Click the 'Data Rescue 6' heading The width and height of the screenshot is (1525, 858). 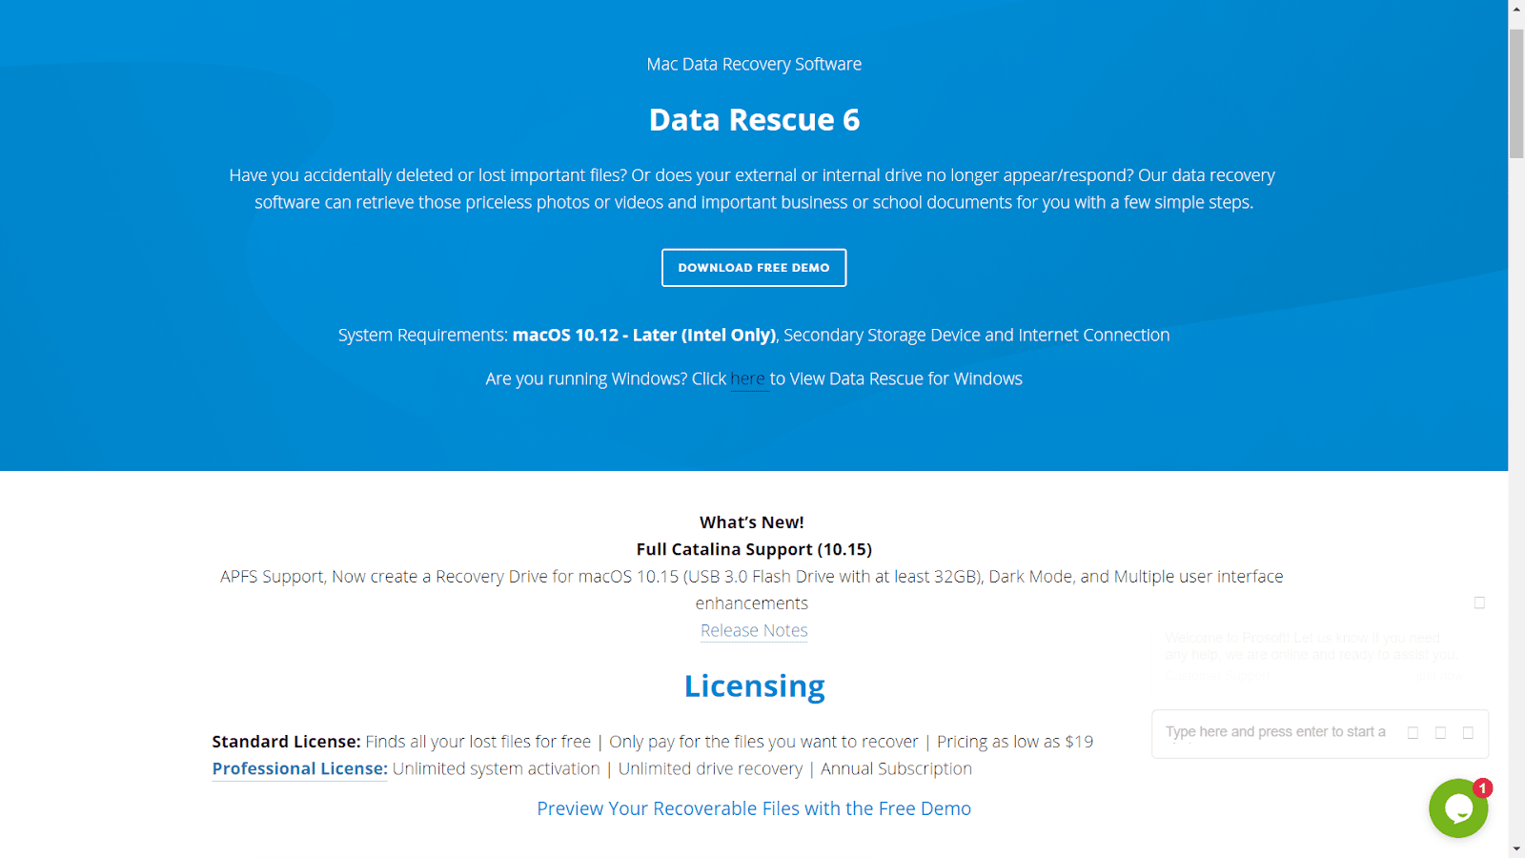(x=754, y=120)
